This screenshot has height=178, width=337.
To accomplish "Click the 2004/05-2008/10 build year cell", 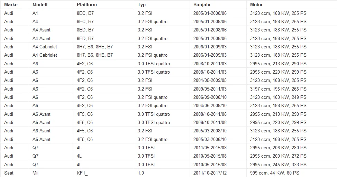I will pos(210,105).
